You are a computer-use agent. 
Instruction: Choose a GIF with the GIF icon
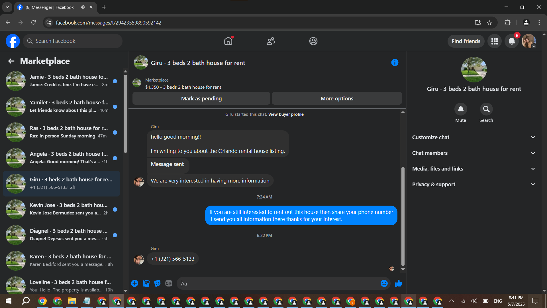tap(169, 283)
